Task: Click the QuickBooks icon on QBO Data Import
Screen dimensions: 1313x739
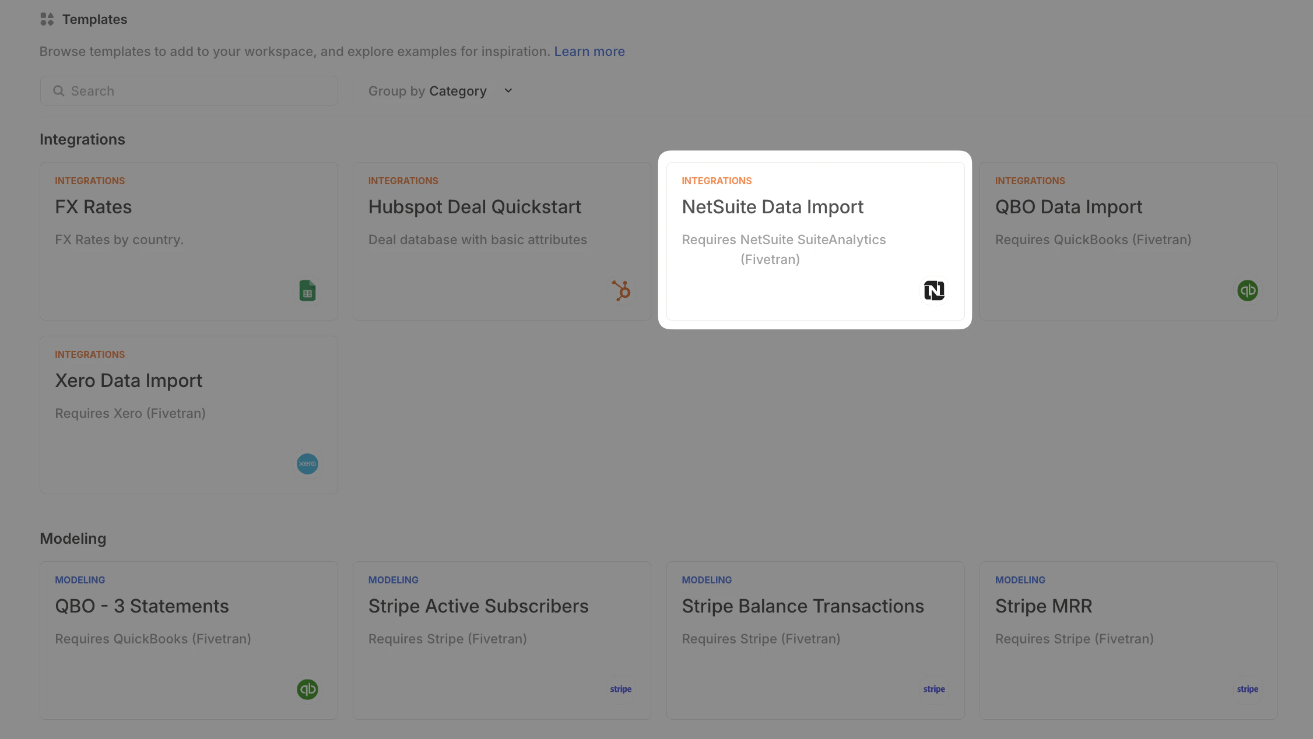Action: (x=1247, y=290)
